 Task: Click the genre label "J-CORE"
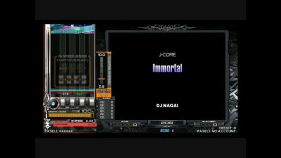[x=167, y=55]
